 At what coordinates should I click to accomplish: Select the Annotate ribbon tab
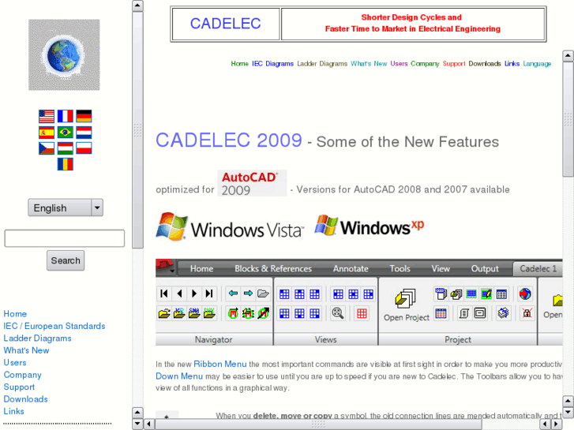(351, 268)
